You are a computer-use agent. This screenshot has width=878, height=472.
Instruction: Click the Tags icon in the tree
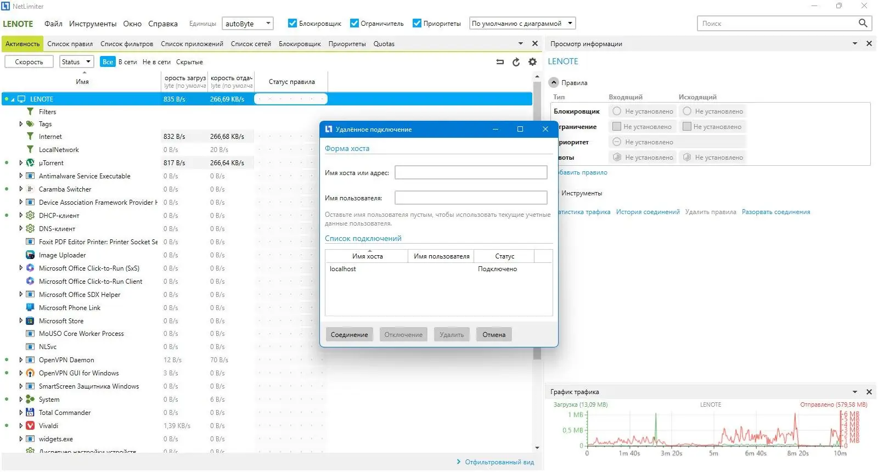30,124
